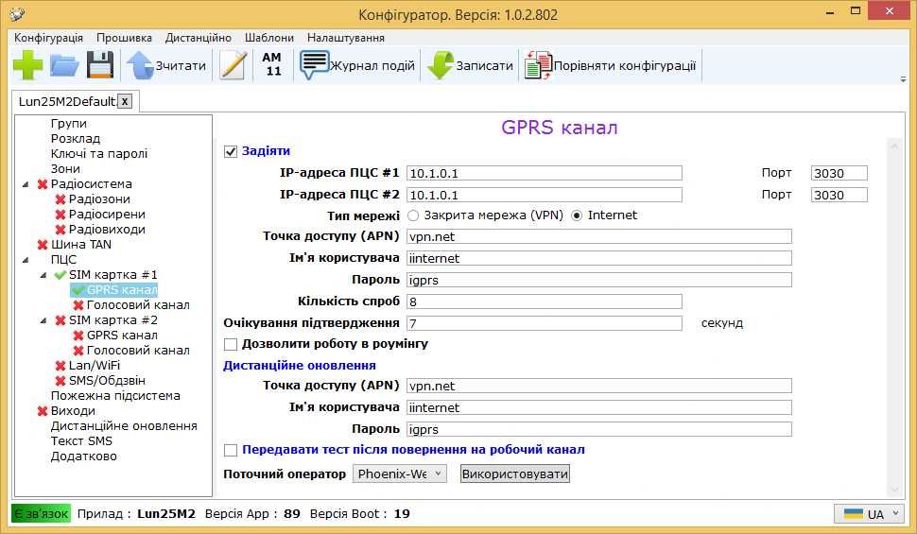This screenshot has width=917, height=534.
Task: Select SMS/Обдзвін tree item
Action: 107,381
